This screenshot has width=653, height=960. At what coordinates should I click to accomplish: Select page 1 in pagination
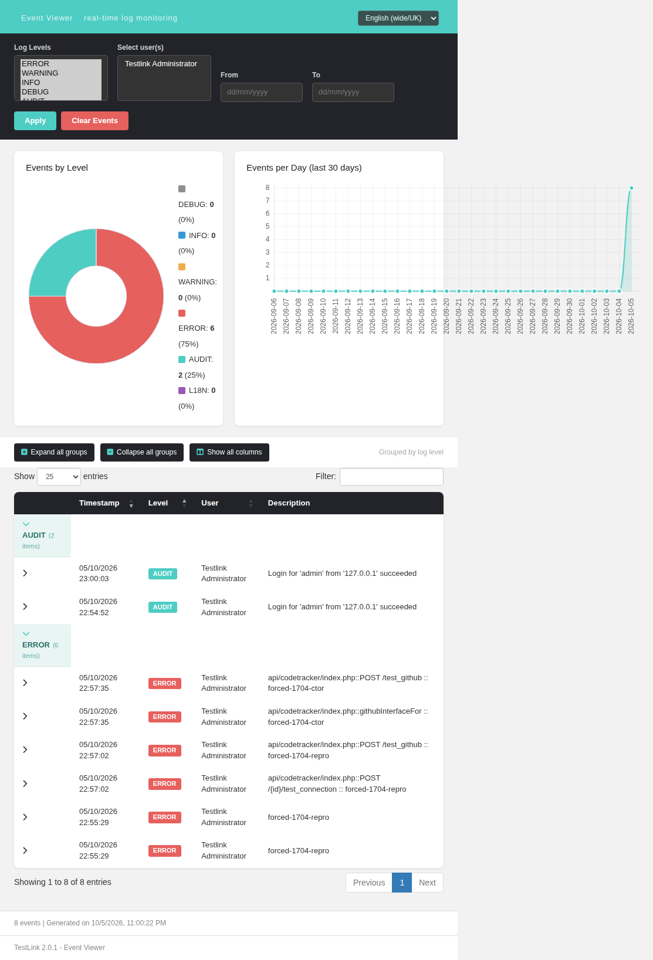[402, 883]
